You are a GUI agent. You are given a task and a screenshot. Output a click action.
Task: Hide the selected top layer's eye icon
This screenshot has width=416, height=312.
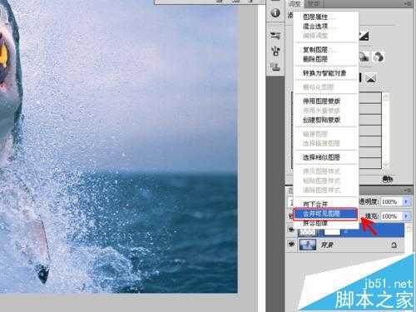click(291, 230)
